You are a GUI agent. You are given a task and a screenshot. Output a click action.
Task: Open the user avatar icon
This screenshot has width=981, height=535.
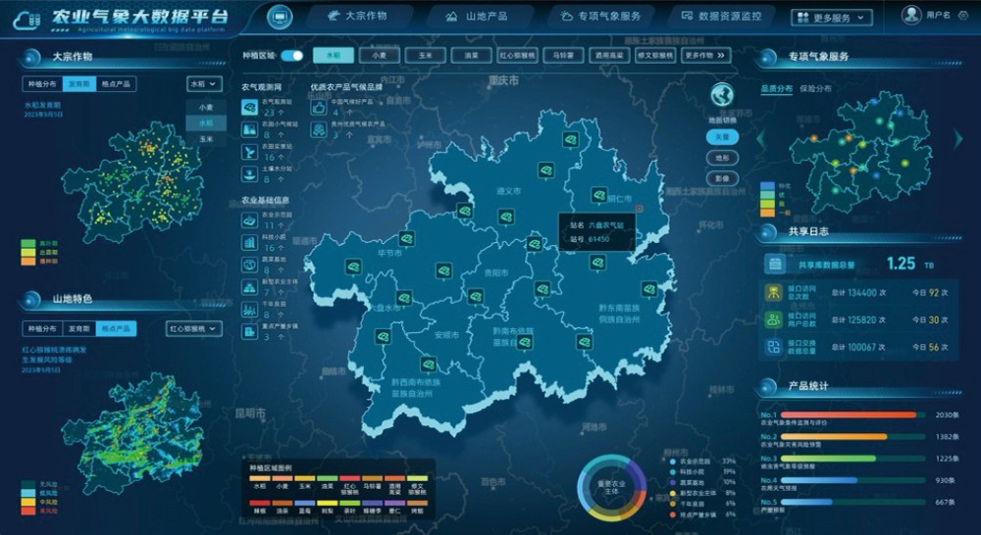[911, 15]
